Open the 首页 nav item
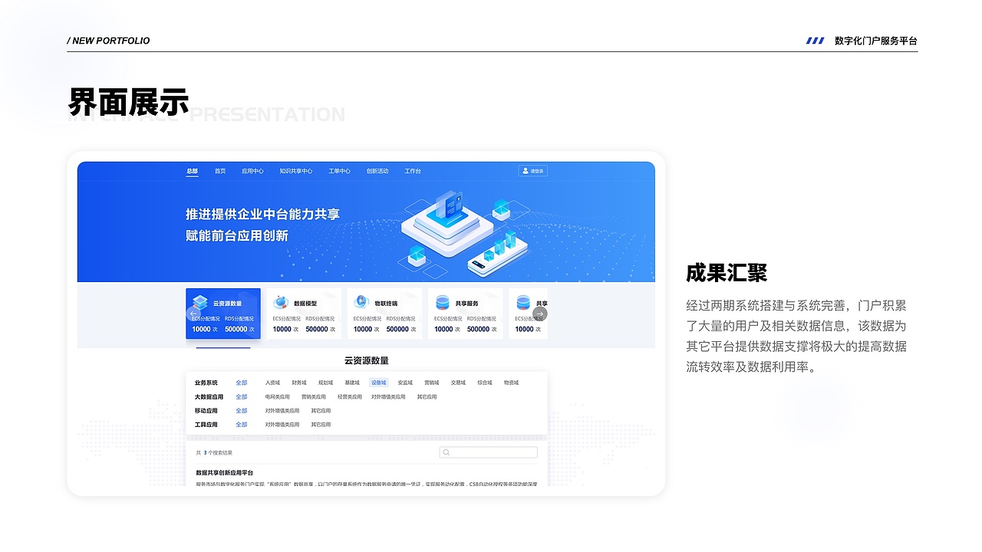Image resolution: width=982 pixels, height=552 pixels. (x=220, y=171)
